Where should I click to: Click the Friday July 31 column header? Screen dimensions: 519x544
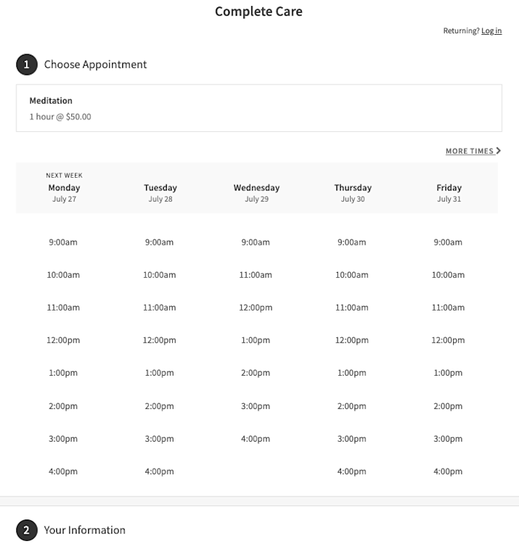[x=449, y=193]
